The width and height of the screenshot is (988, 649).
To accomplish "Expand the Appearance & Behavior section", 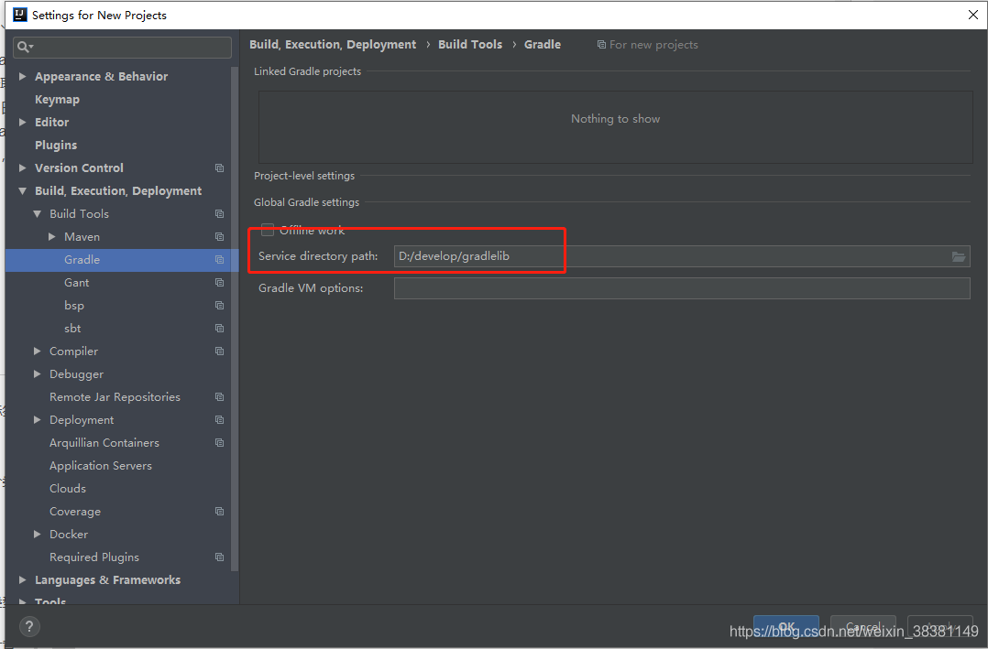I will click(21, 76).
